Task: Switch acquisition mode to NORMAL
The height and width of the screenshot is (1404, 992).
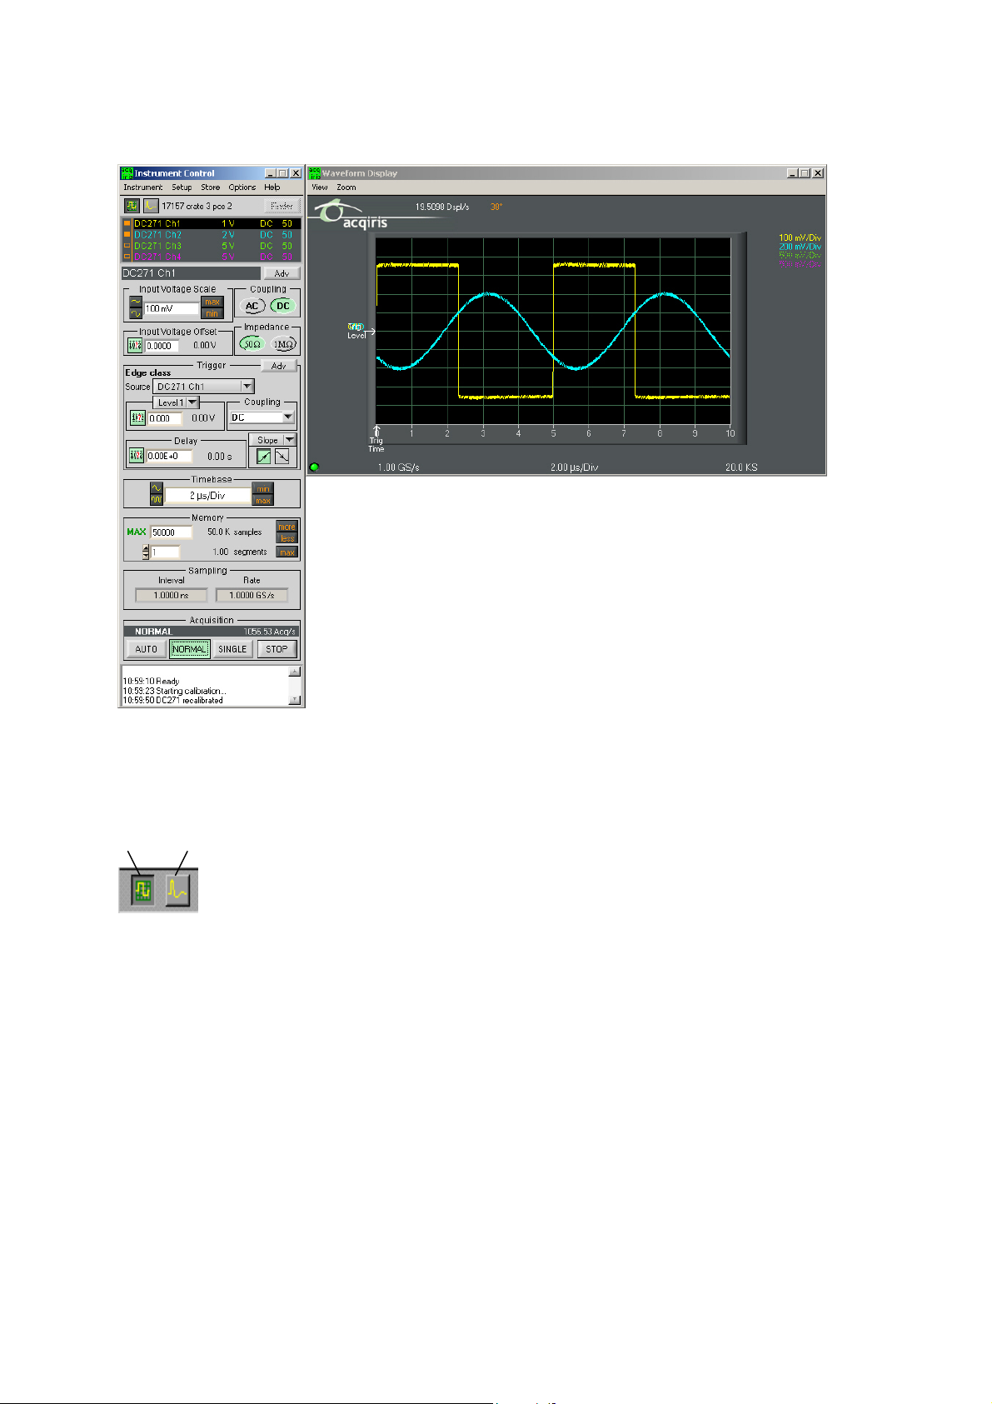Action: tap(189, 649)
